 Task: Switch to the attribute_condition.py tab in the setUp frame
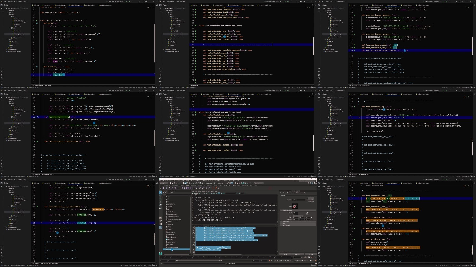(105, 5)
